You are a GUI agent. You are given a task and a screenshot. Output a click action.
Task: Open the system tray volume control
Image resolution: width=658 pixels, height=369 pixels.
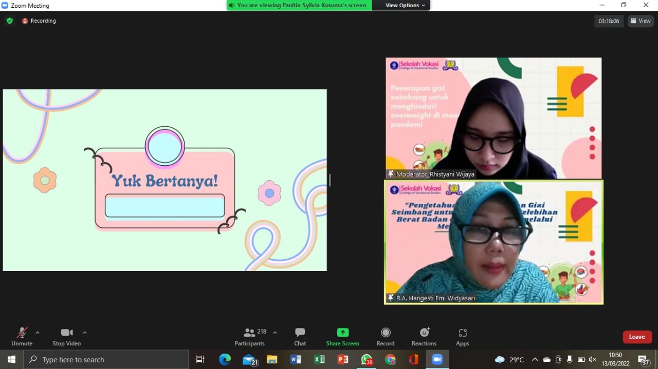coord(593,359)
